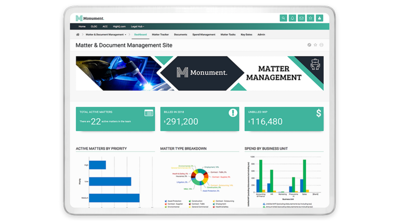Click 'Contract - Outsourcing, 14%' donut label
Viewport: 399px width, 224px height.
coord(222,186)
